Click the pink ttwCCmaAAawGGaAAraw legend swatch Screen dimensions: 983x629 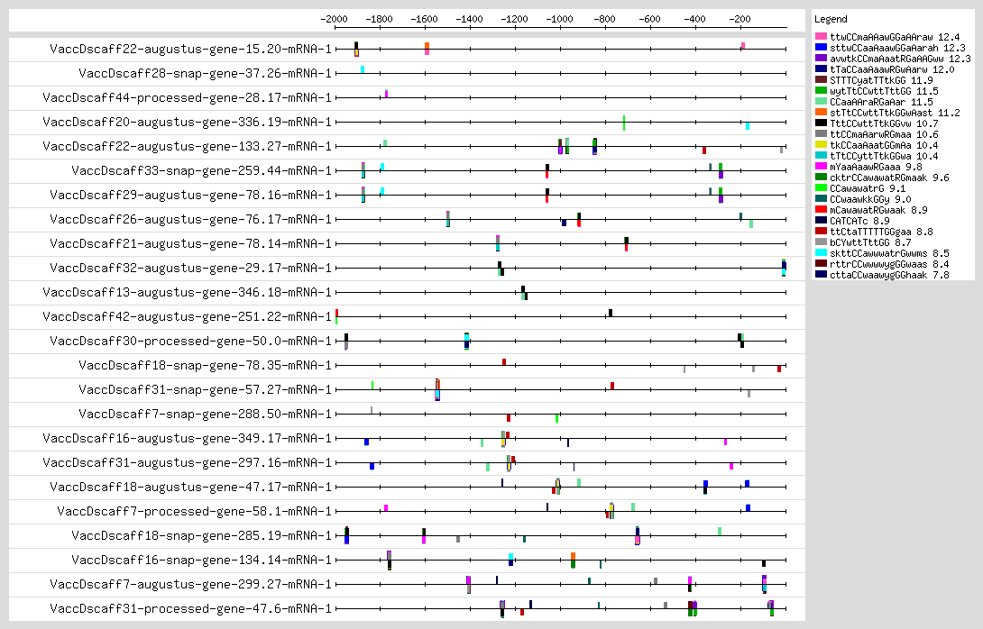(x=820, y=36)
